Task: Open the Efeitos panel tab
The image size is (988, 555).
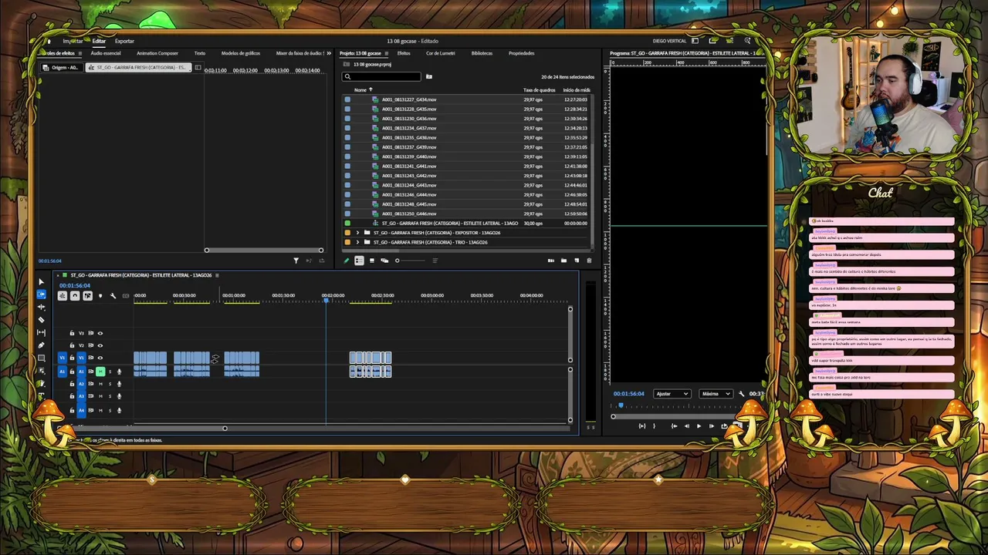Action: point(404,53)
